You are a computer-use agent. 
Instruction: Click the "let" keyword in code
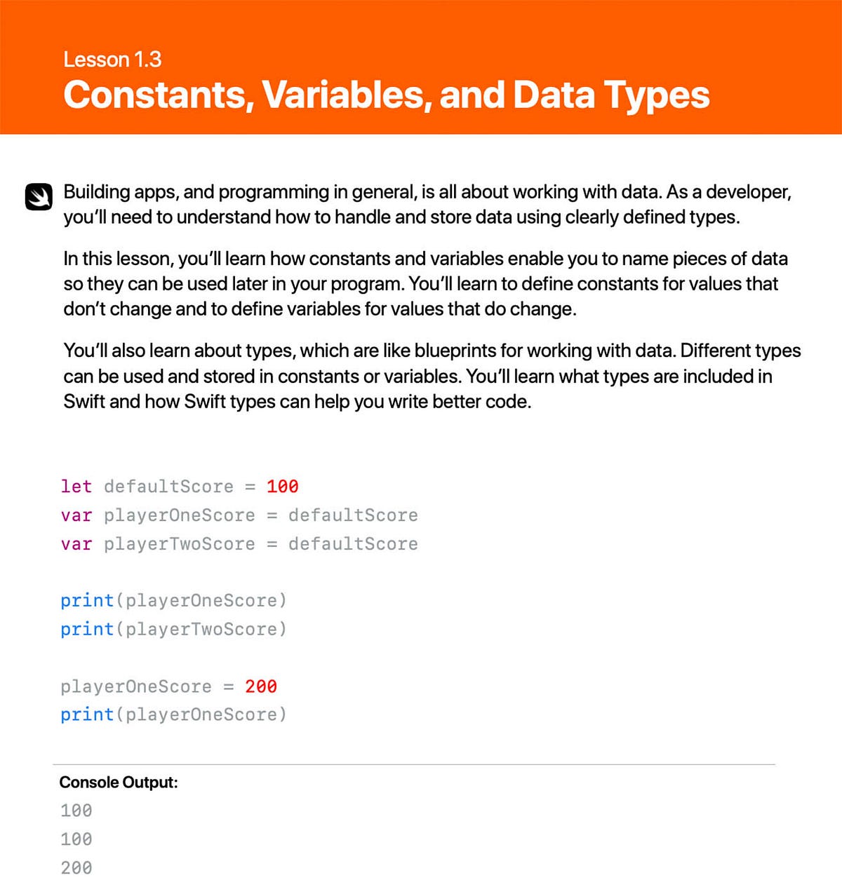(x=76, y=487)
